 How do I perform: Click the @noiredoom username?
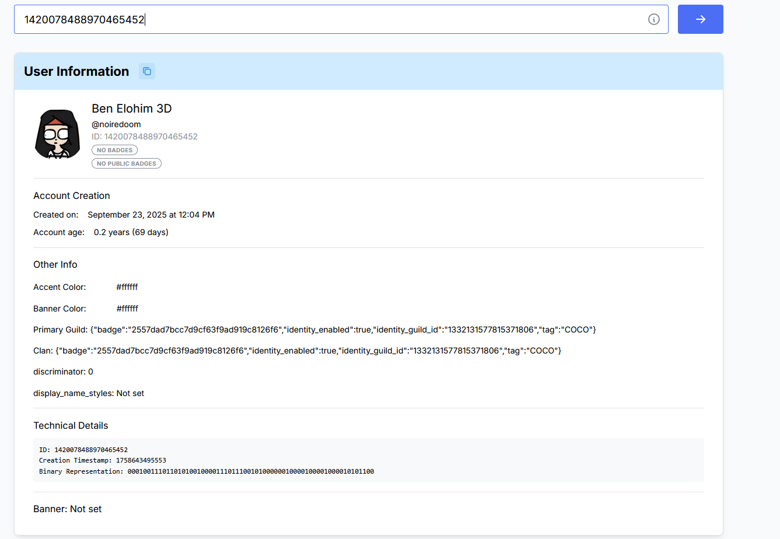pos(116,124)
